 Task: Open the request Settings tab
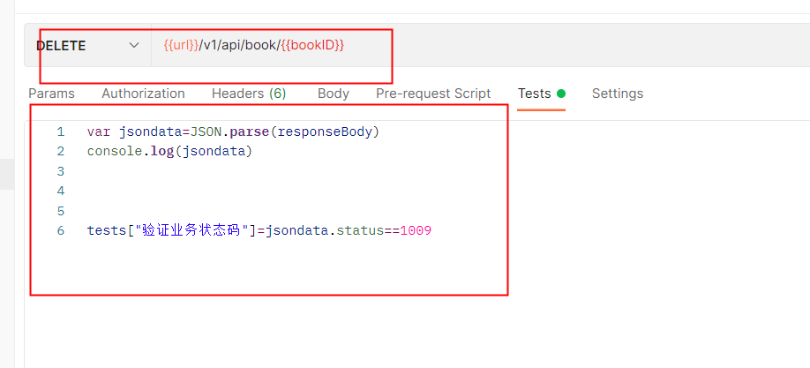click(618, 94)
